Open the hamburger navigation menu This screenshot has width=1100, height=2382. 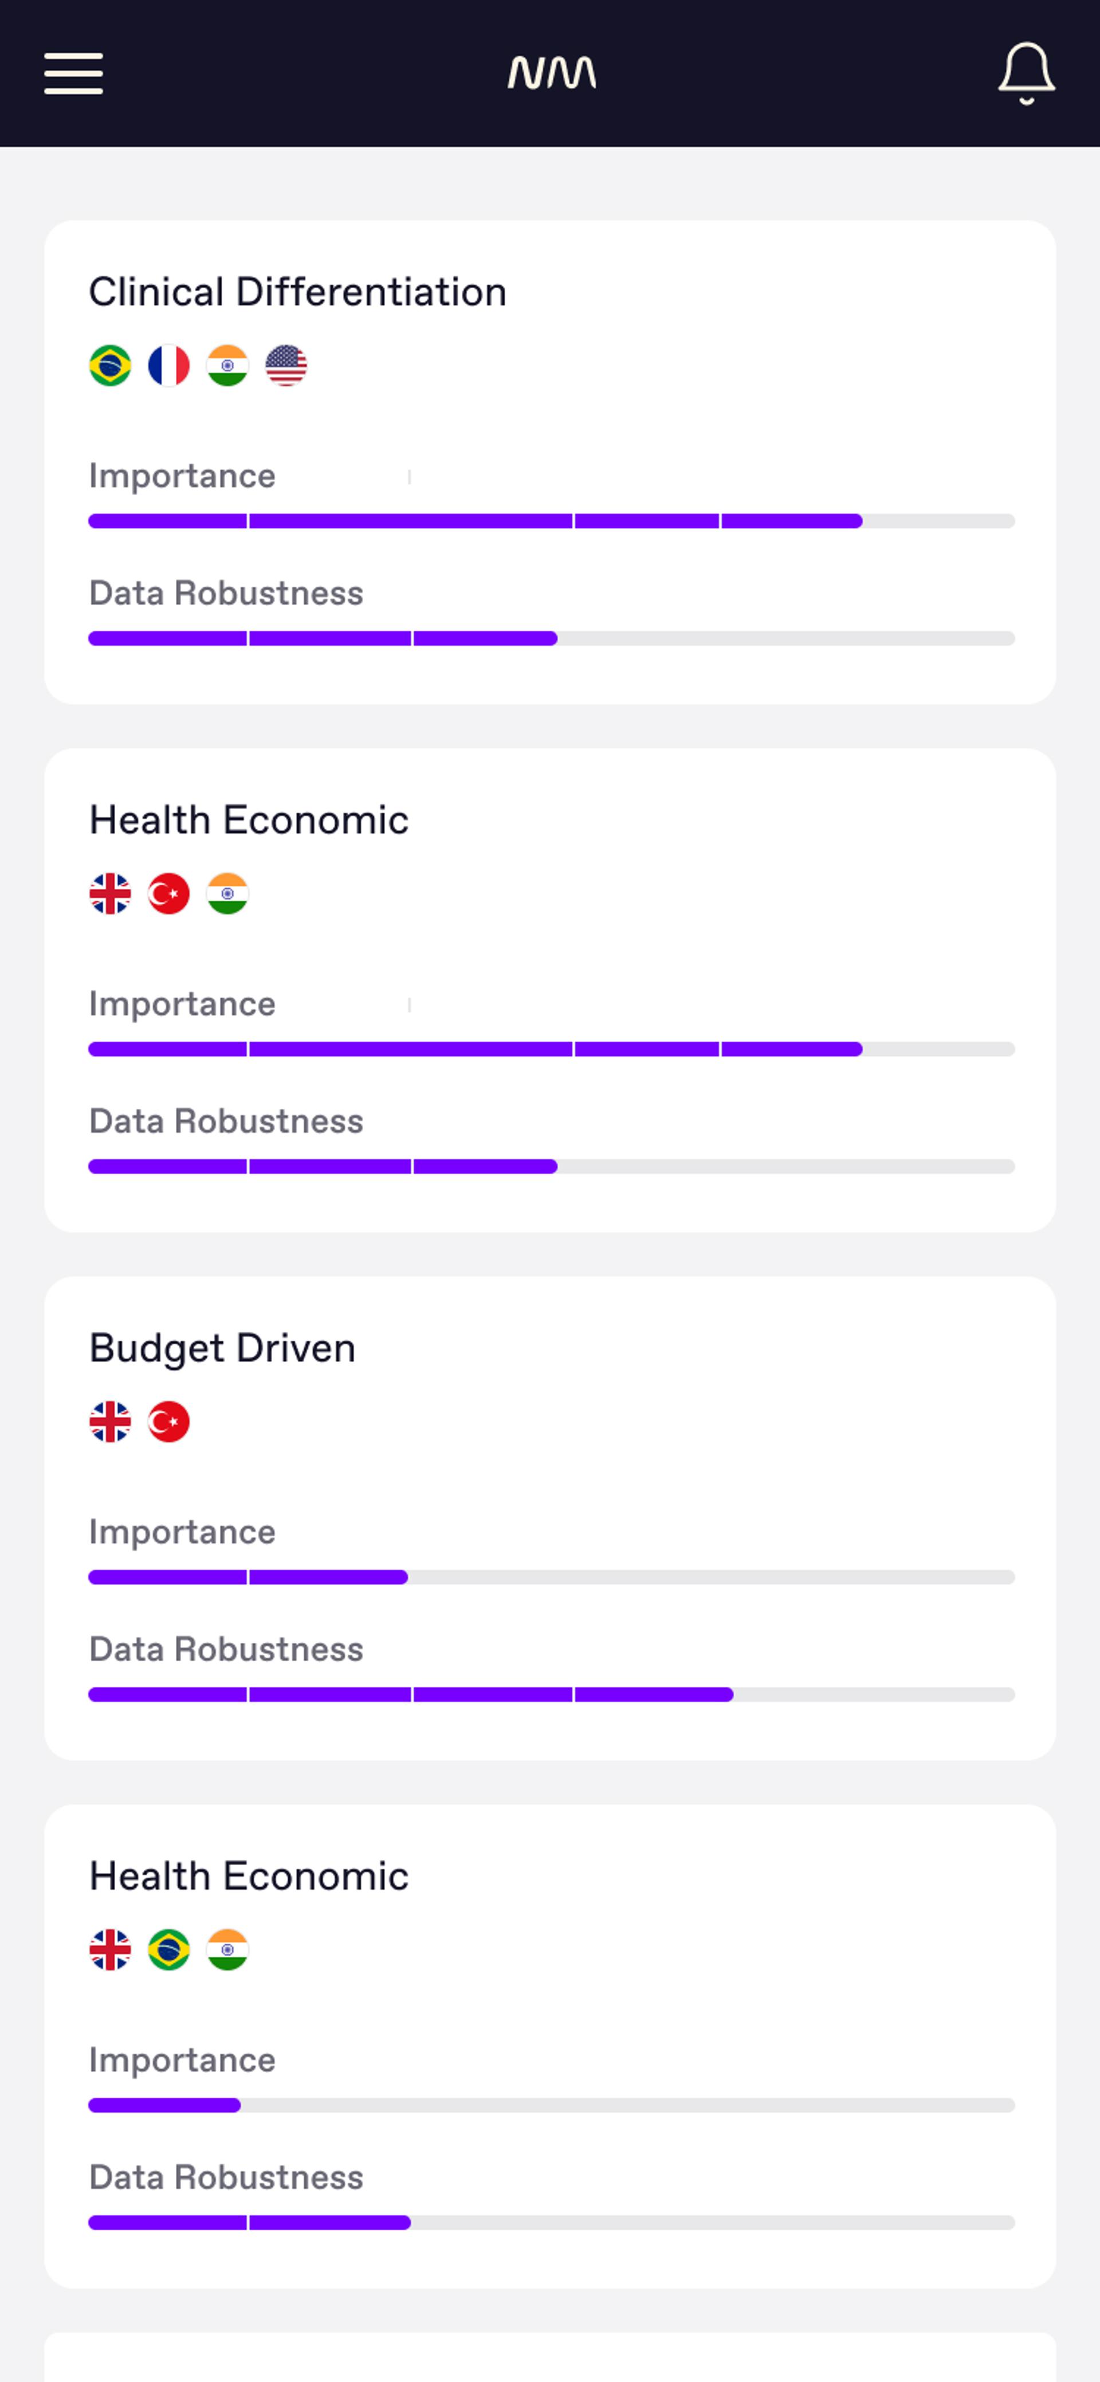tap(73, 73)
